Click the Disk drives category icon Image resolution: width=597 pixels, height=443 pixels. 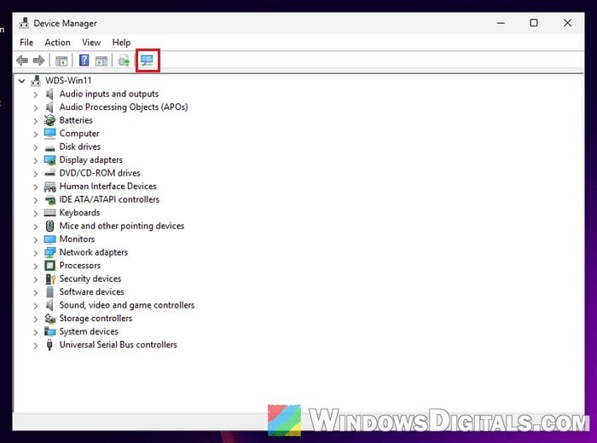coord(49,147)
